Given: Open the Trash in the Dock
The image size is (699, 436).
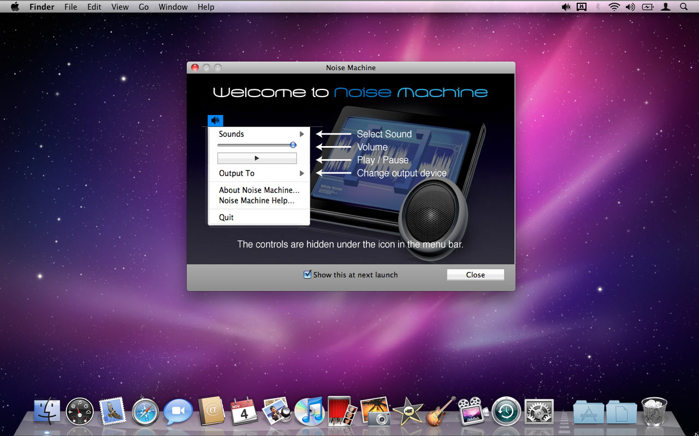Looking at the screenshot, I should point(654,411).
